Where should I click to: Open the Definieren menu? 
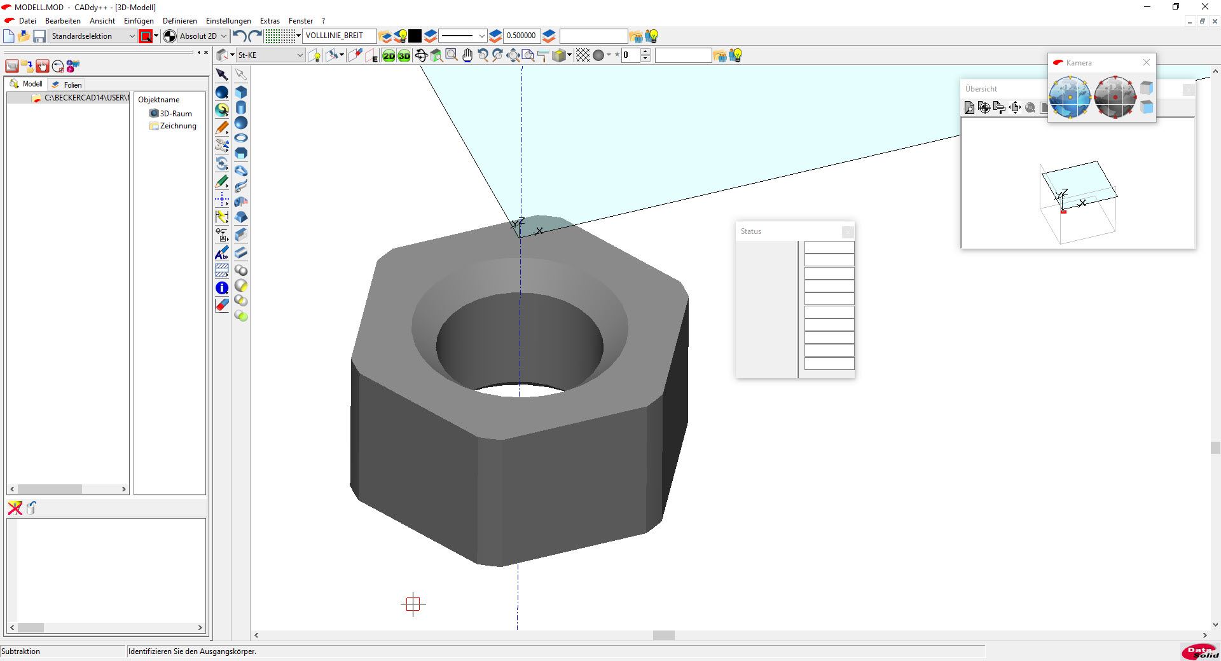(x=180, y=21)
